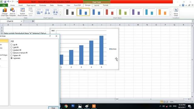This screenshot has height=109, width=194.
Task: Expand the Chart Styles gallery
Action: click(170, 15)
